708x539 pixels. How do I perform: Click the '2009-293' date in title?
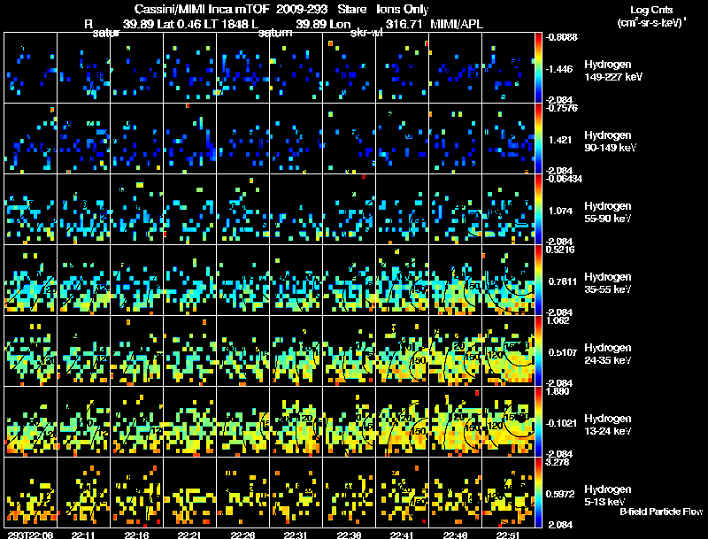point(302,9)
